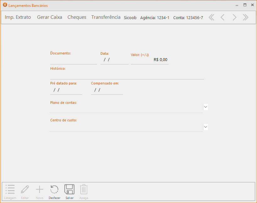Open Gerar Caixa menu item

tap(50, 17)
